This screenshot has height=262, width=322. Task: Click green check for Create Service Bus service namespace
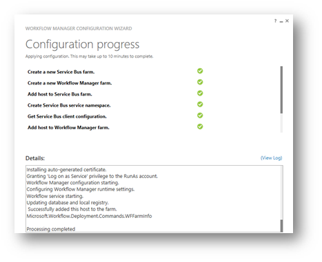tap(200, 105)
